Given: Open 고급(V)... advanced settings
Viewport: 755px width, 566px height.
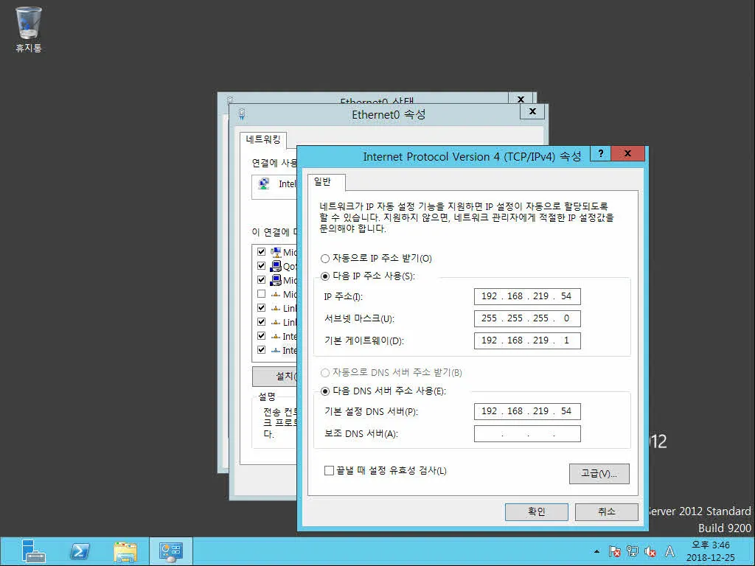Looking at the screenshot, I should (599, 474).
